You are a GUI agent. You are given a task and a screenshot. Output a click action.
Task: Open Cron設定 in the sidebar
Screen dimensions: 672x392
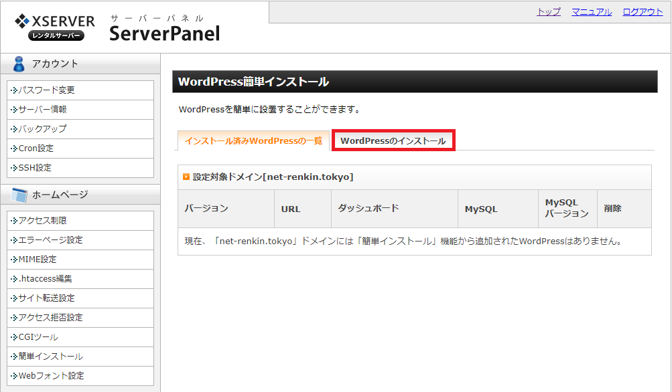[x=80, y=149]
